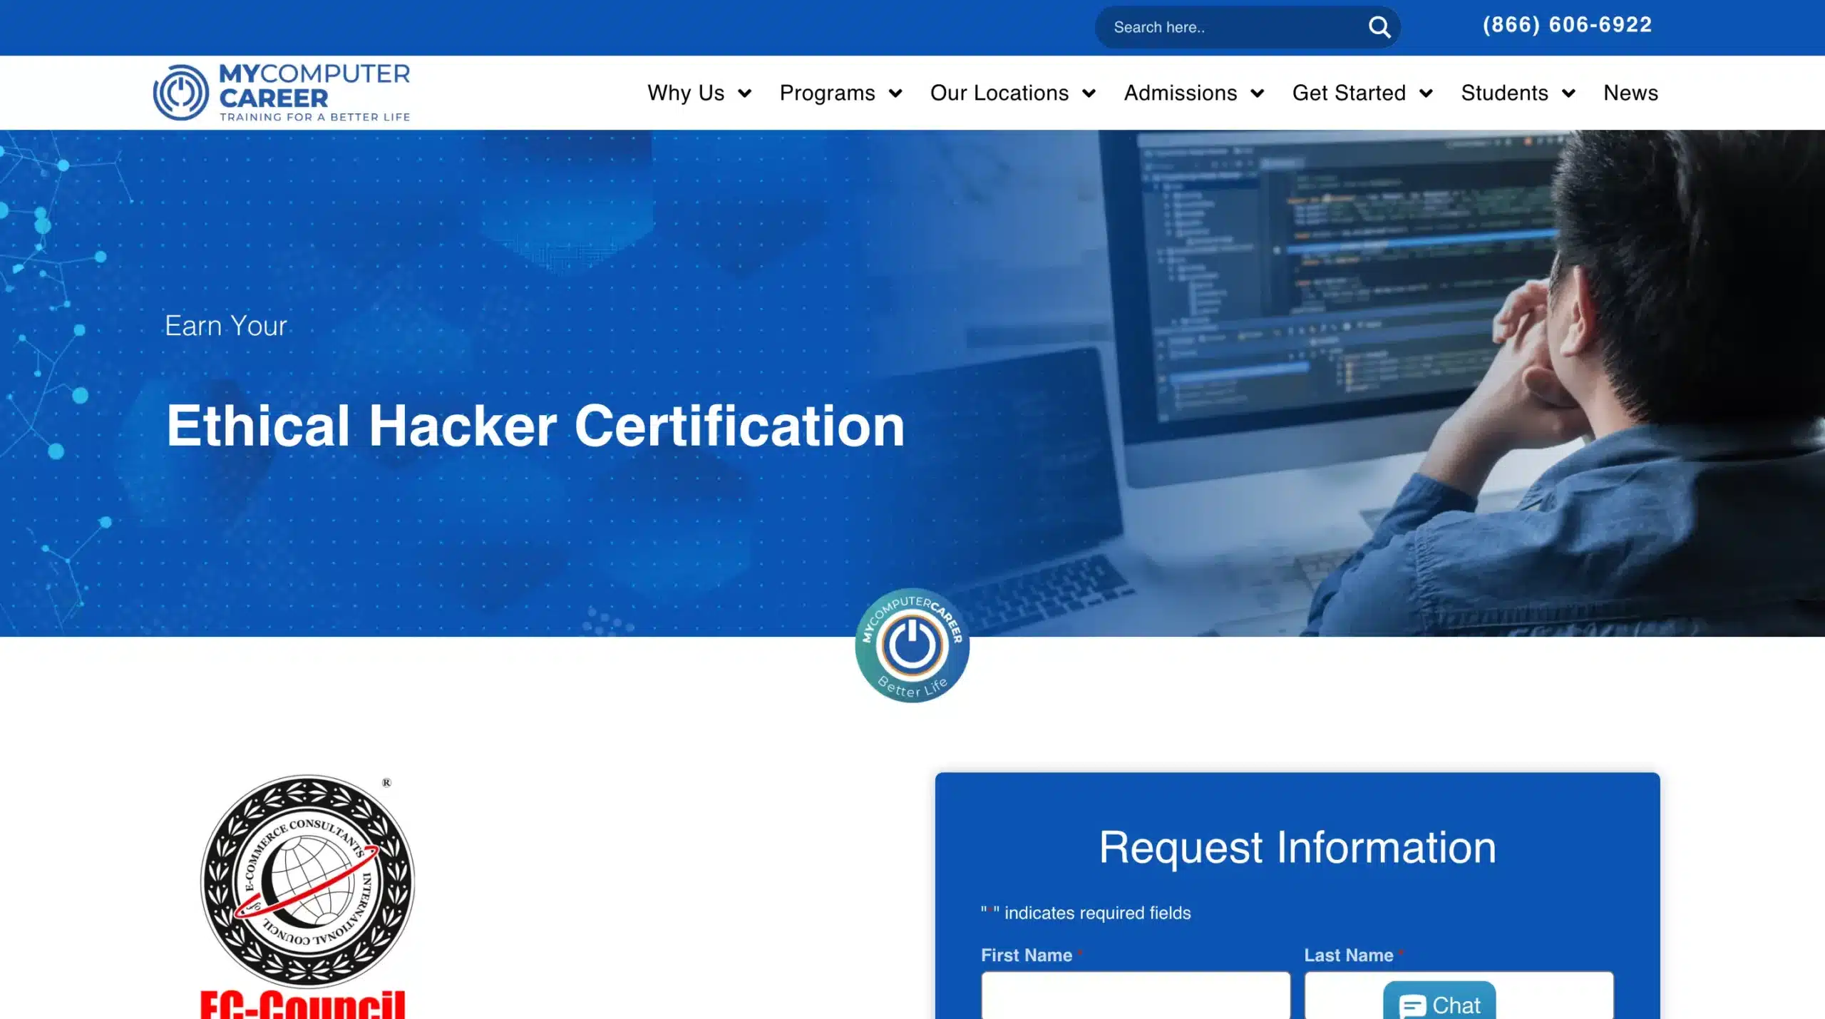Open the Admissions menu item
The height and width of the screenshot is (1019, 1825).
click(1180, 93)
